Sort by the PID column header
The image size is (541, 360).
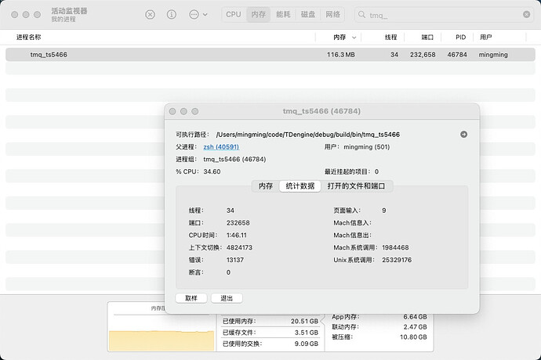pos(459,37)
